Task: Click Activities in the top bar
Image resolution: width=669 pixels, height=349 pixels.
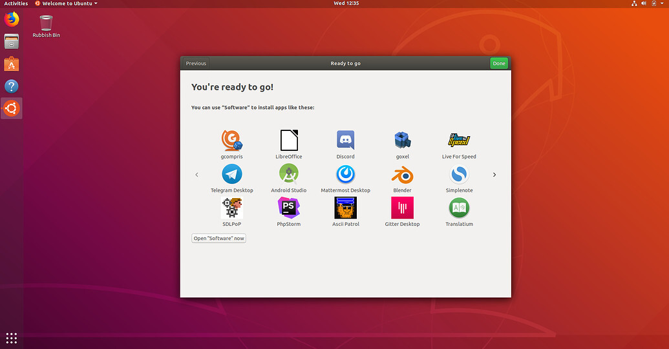Action: coord(16,3)
